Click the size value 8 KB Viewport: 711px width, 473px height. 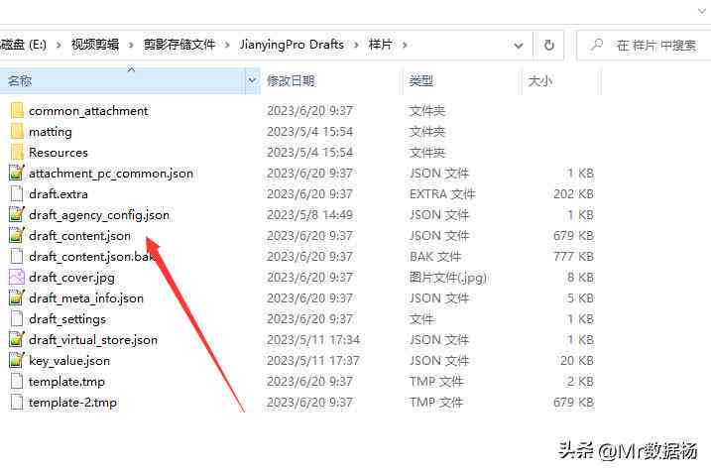click(x=580, y=277)
